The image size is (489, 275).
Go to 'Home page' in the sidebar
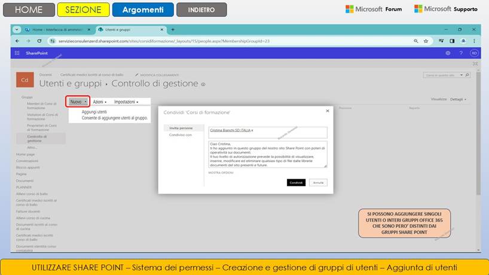25,154
